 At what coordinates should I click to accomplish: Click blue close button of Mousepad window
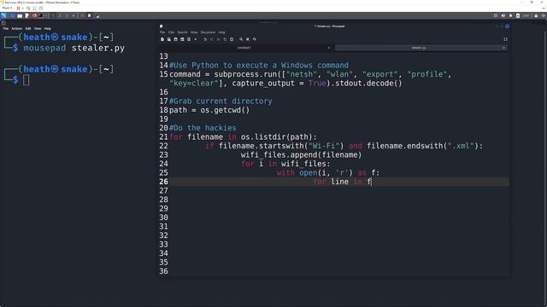(507, 26)
